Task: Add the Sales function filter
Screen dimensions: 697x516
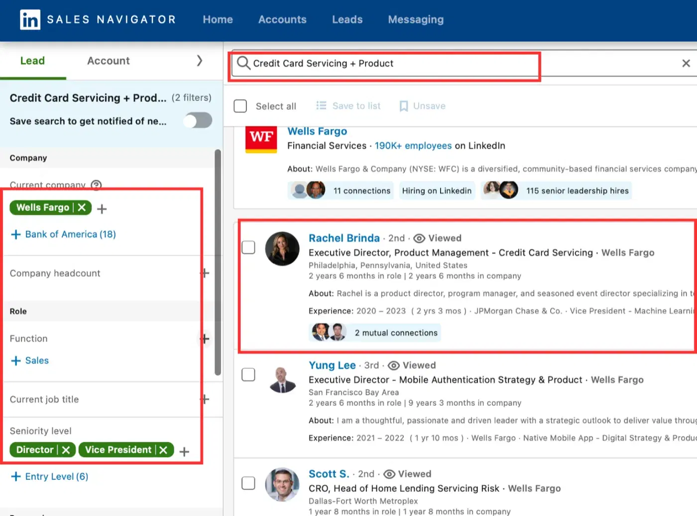Action: click(x=30, y=361)
